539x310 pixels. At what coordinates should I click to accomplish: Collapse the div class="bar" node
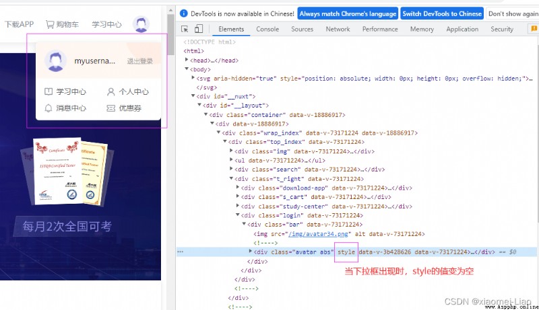pyautogui.click(x=244, y=225)
